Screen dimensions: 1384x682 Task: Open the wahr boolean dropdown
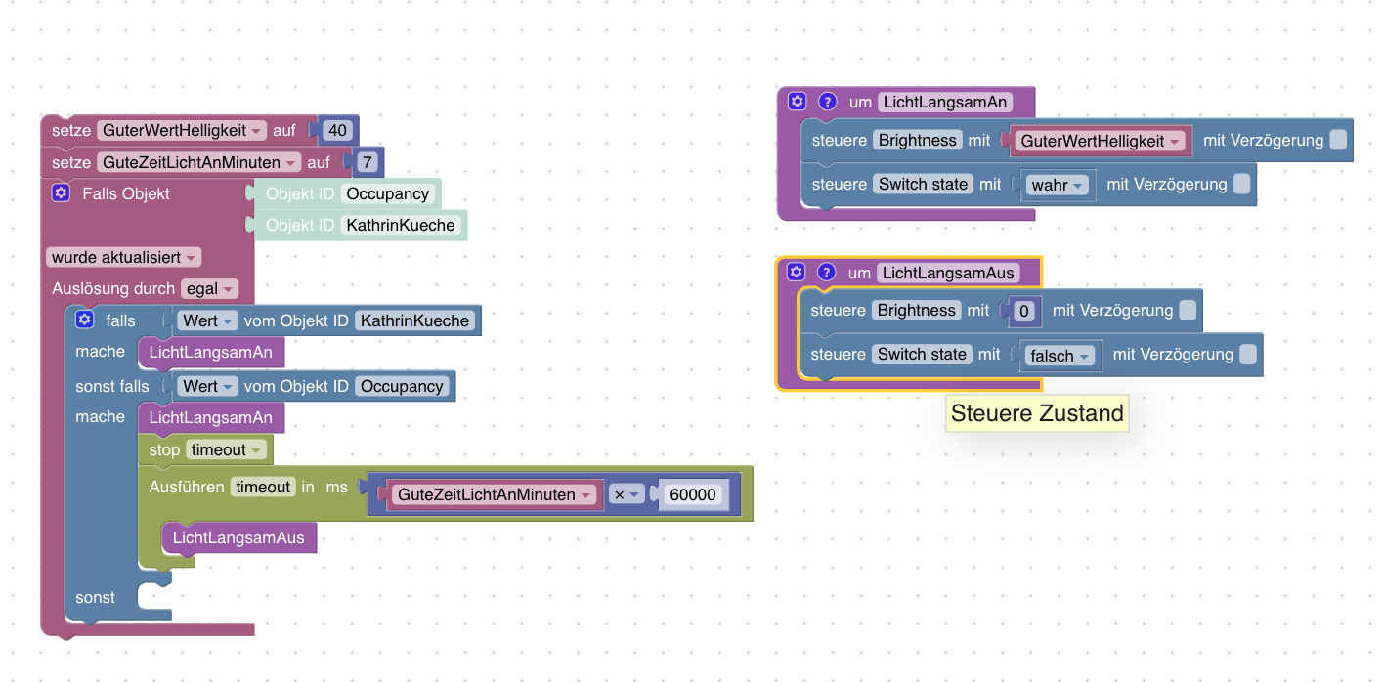pos(1059,185)
